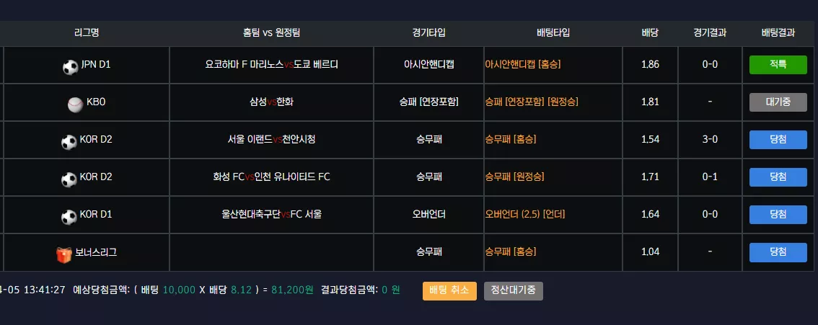Click the gray 대기중 status button
The image size is (818, 325).
tap(778, 102)
